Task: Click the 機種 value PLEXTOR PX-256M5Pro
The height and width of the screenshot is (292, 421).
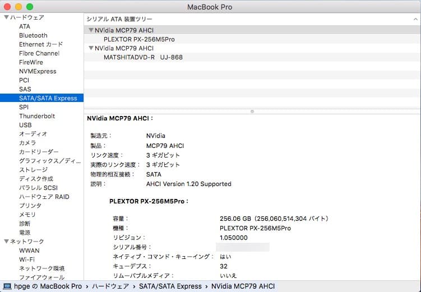Action: coord(255,228)
